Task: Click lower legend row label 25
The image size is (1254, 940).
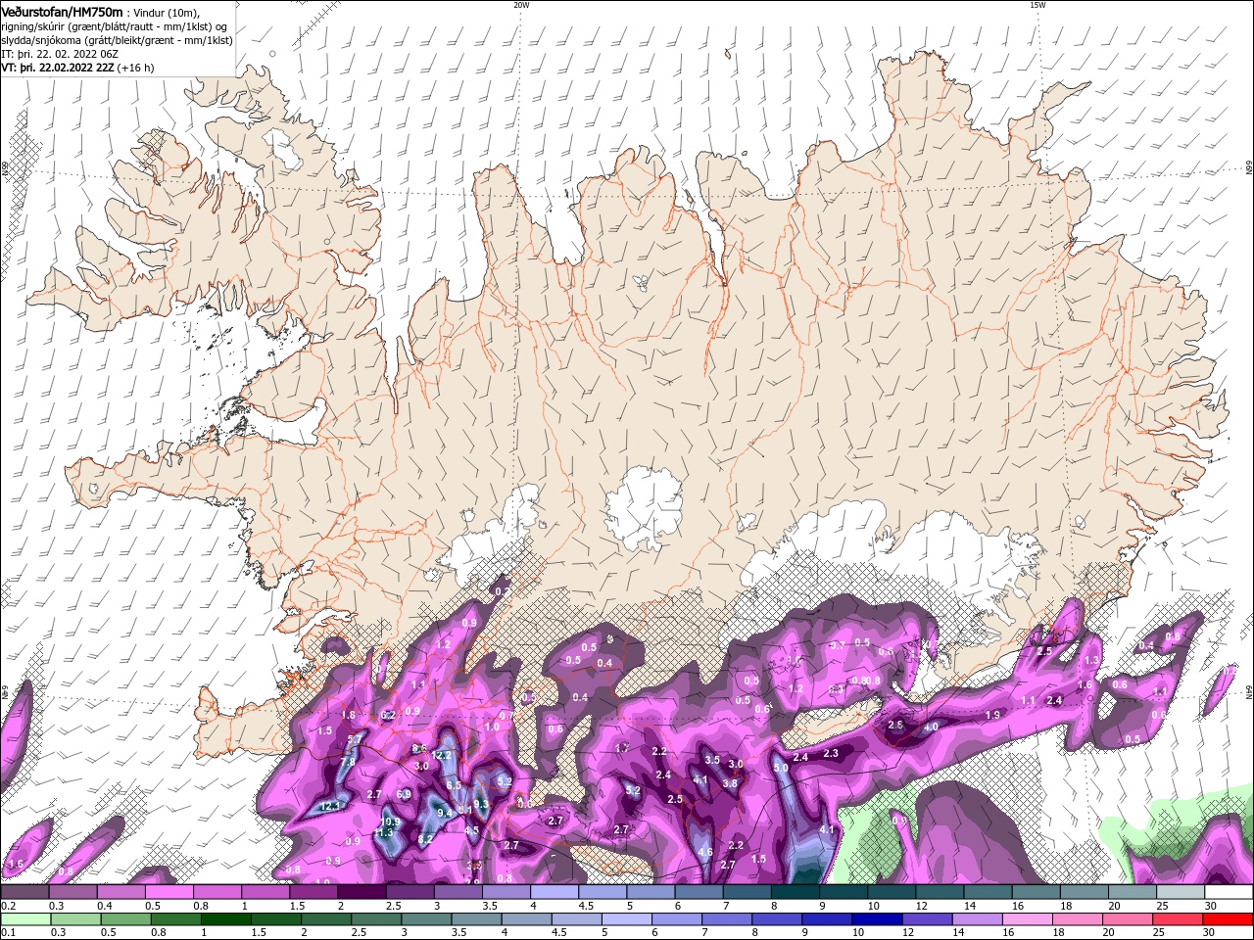Action: tap(1160, 933)
